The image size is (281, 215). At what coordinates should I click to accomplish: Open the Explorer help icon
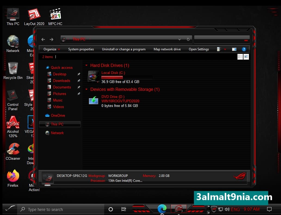pyautogui.click(x=244, y=49)
